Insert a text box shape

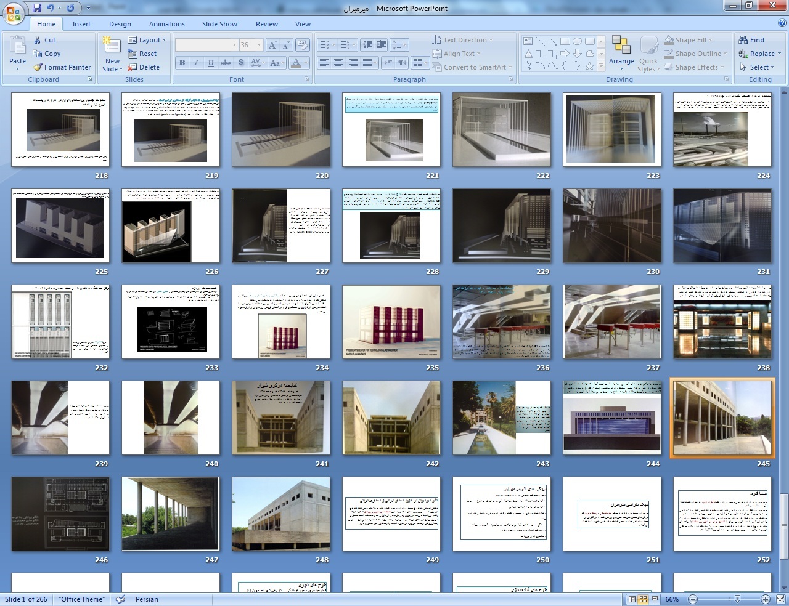(528, 41)
